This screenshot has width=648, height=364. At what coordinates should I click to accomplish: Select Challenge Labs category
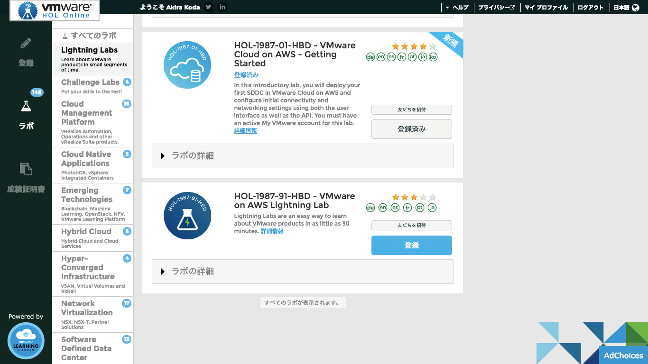coord(91,82)
